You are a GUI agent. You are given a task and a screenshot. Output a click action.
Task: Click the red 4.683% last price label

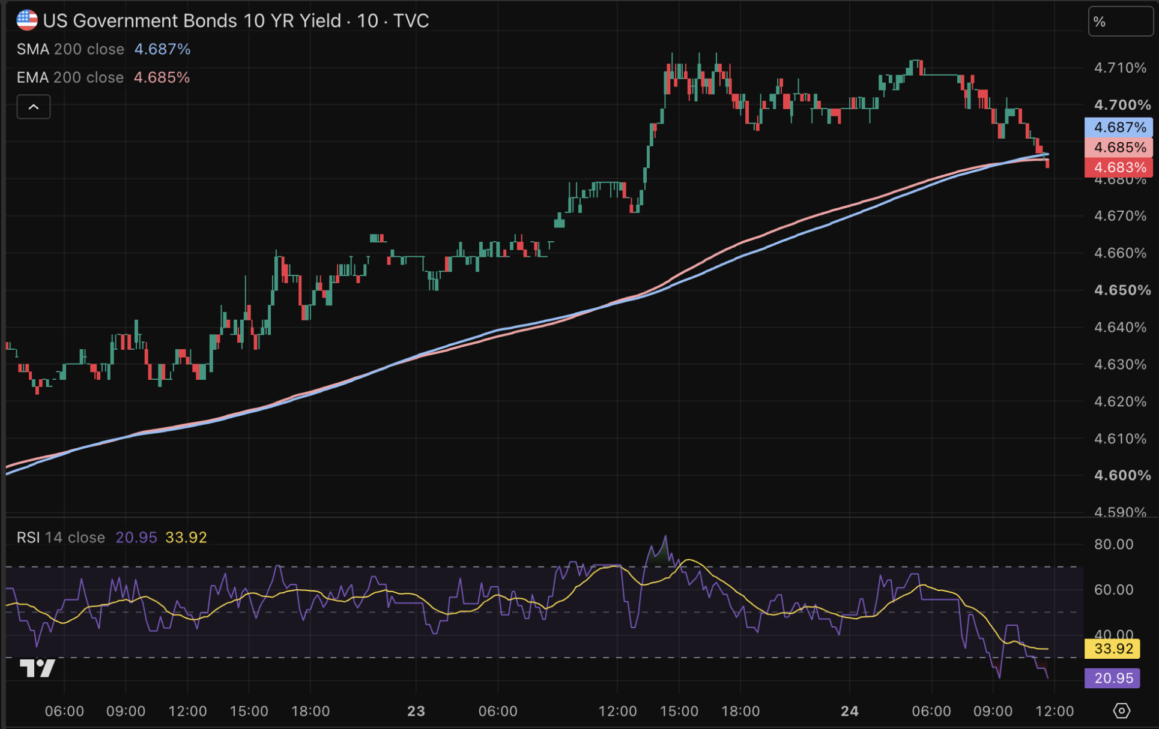pyautogui.click(x=1119, y=167)
